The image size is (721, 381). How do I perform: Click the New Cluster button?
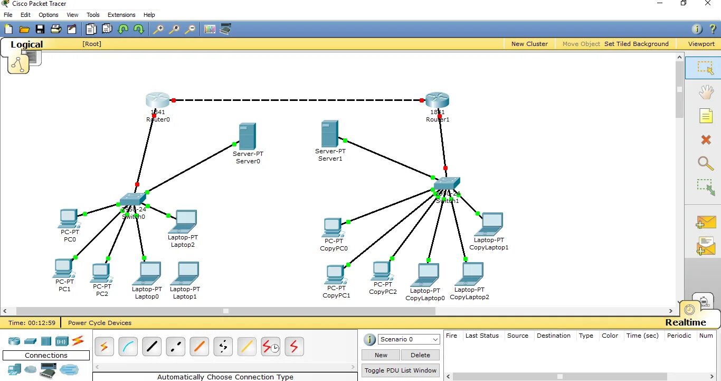pos(529,44)
